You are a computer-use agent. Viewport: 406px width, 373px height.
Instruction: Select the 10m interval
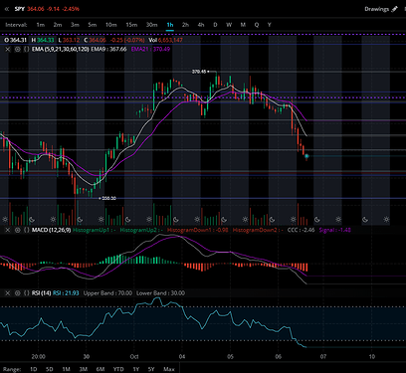[111, 25]
